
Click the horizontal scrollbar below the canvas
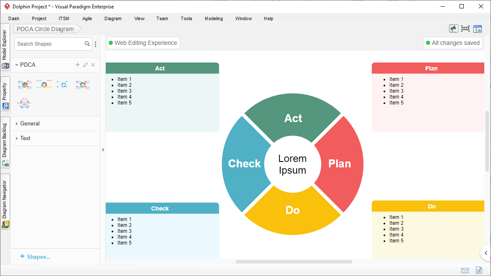click(x=294, y=262)
